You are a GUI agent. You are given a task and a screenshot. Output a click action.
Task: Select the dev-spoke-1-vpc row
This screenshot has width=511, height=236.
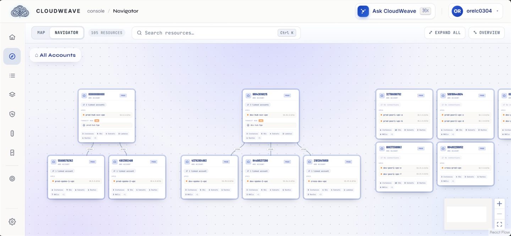210,181
